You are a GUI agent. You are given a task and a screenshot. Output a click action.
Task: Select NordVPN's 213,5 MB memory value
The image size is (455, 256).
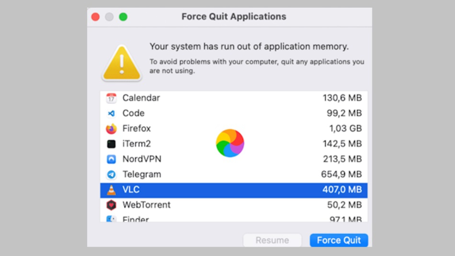tap(343, 159)
